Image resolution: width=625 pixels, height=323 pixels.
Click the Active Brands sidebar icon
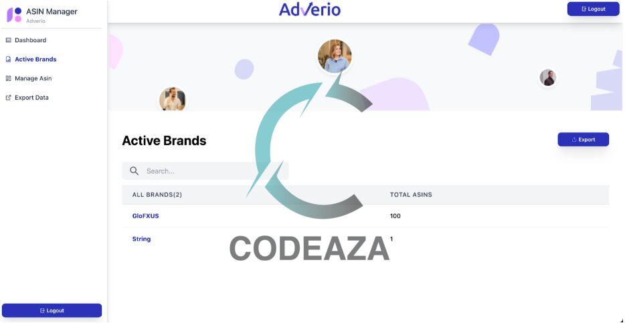point(9,60)
